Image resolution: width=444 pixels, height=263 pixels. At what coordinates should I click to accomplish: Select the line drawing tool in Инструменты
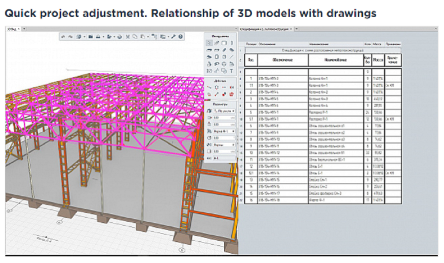click(x=230, y=56)
